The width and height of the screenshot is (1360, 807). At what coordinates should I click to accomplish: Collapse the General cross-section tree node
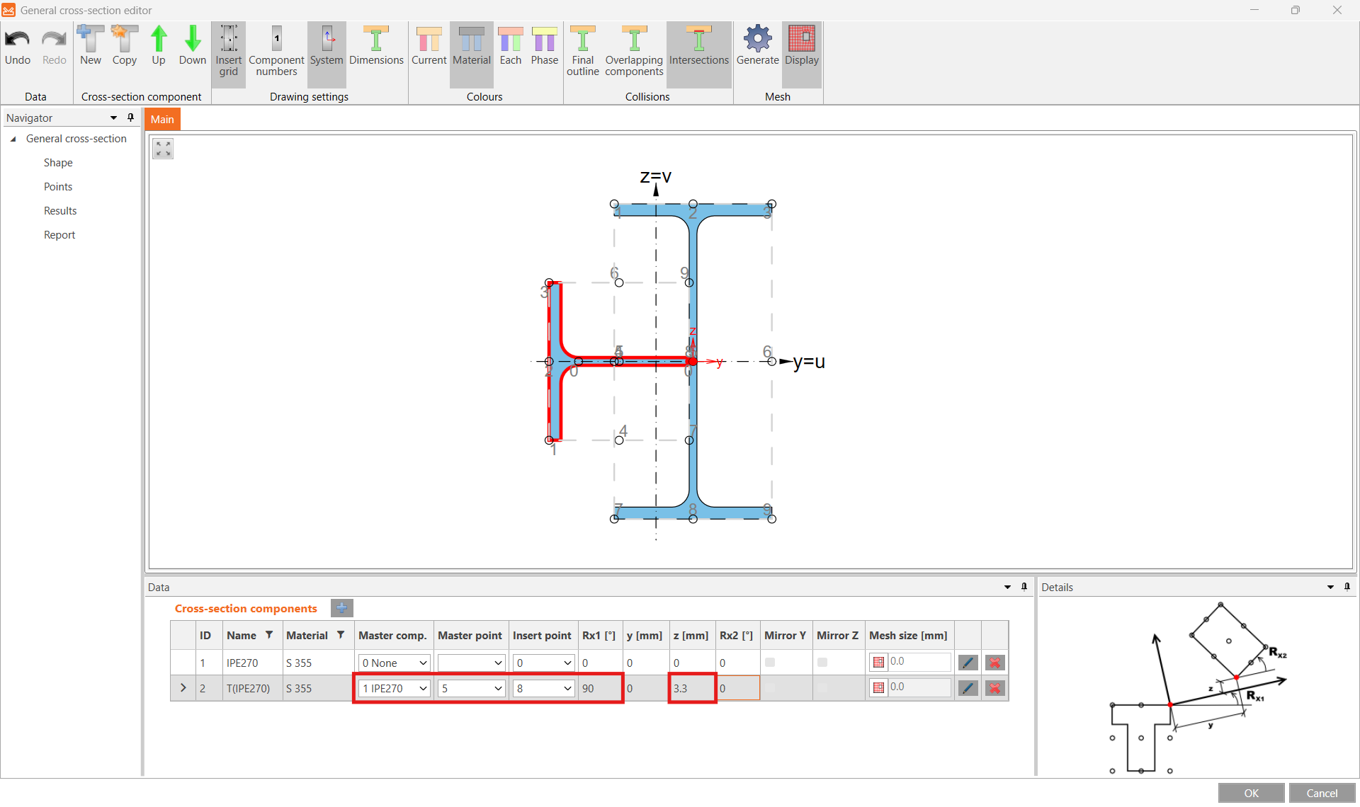pos(13,139)
